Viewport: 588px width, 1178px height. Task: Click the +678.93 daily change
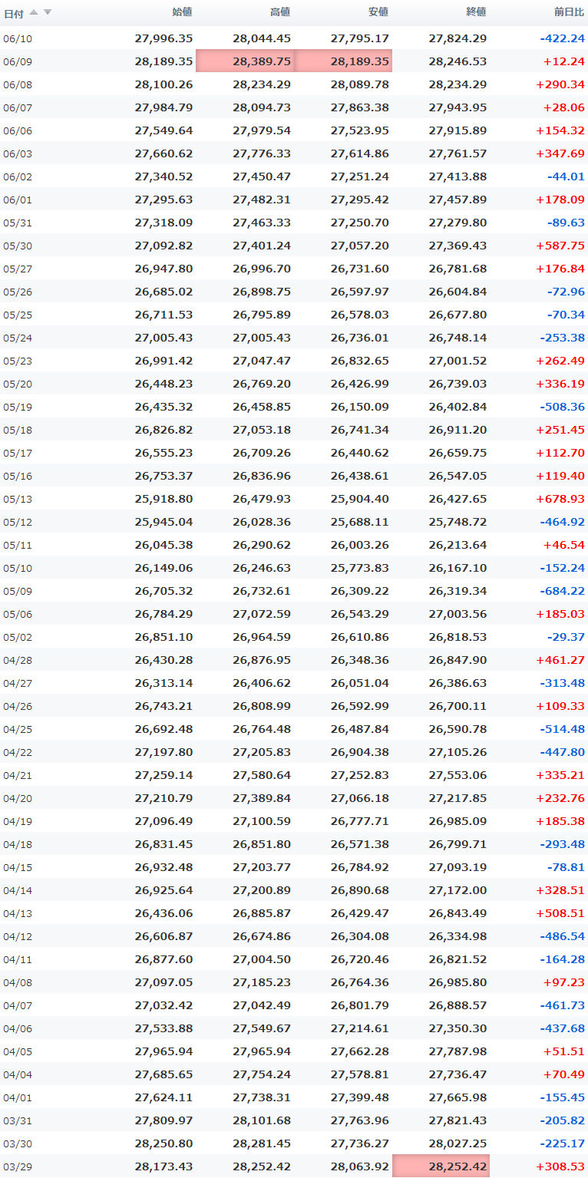point(560,499)
